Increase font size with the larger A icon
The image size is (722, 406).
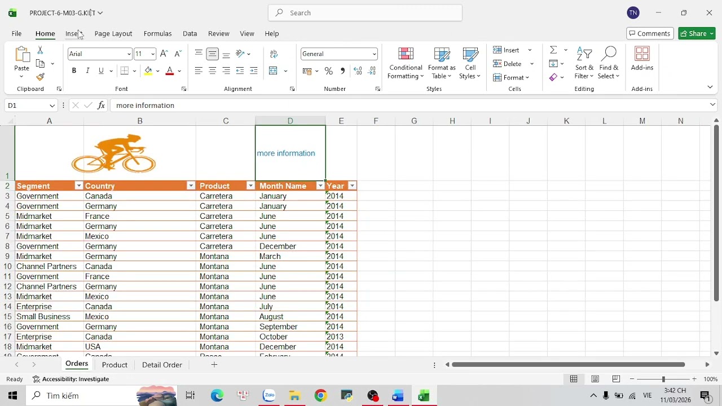pos(164,54)
